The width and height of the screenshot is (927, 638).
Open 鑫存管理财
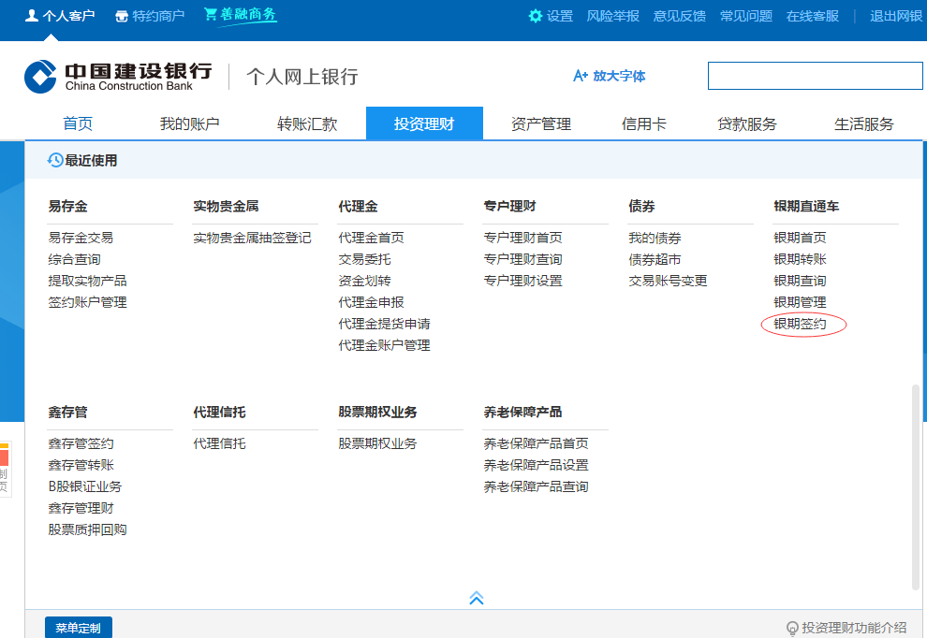[81, 508]
